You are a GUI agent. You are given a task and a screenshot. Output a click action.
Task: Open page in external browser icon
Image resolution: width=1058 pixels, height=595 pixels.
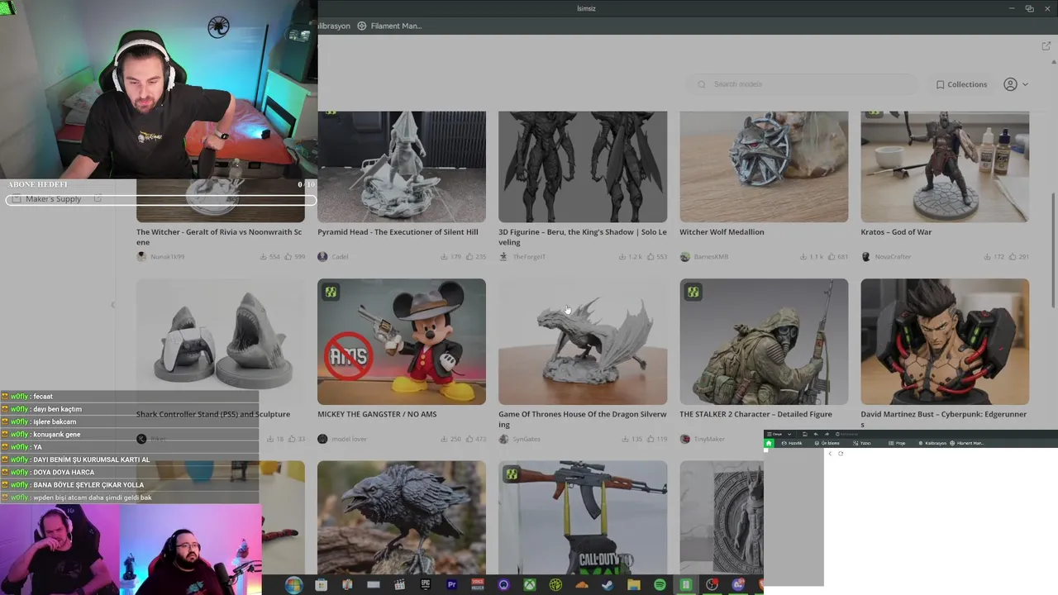point(1046,46)
